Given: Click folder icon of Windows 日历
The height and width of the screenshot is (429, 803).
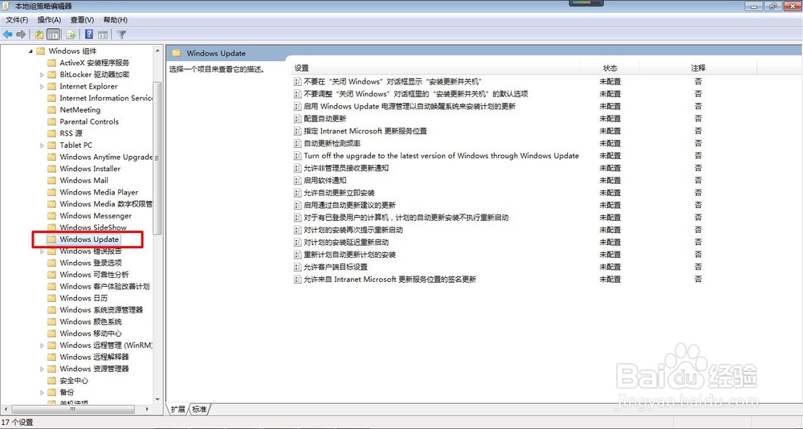Looking at the screenshot, I should (51, 298).
